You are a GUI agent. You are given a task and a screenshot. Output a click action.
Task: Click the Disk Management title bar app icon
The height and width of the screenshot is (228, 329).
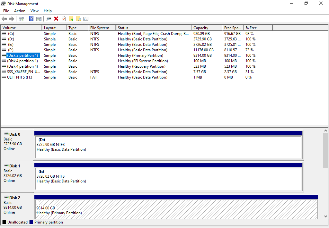tap(3, 4)
